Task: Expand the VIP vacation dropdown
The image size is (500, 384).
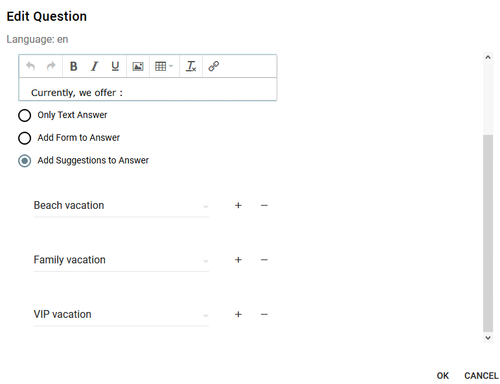Action: (x=206, y=316)
